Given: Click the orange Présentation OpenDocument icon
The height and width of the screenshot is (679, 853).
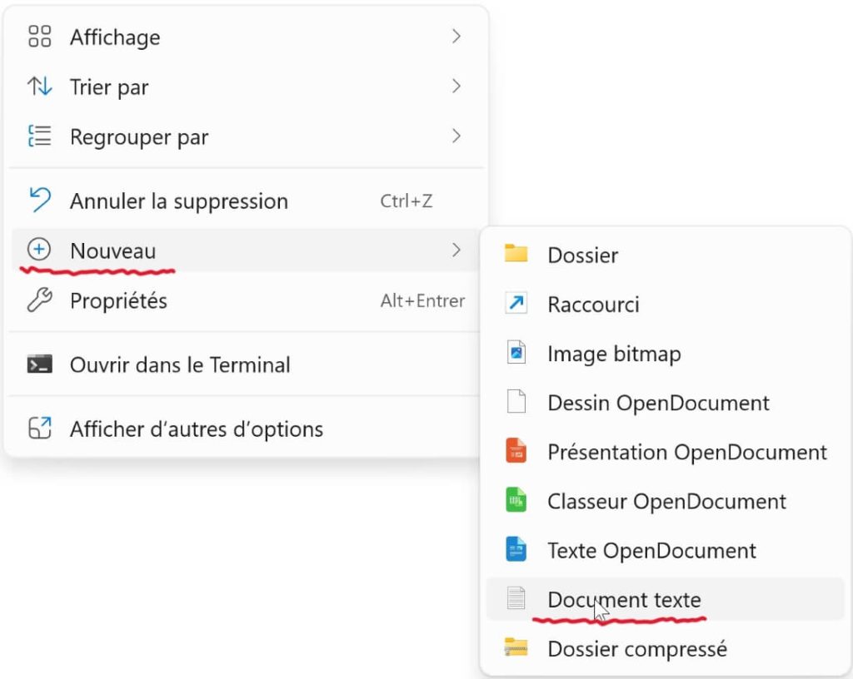Looking at the screenshot, I should pos(516,452).
